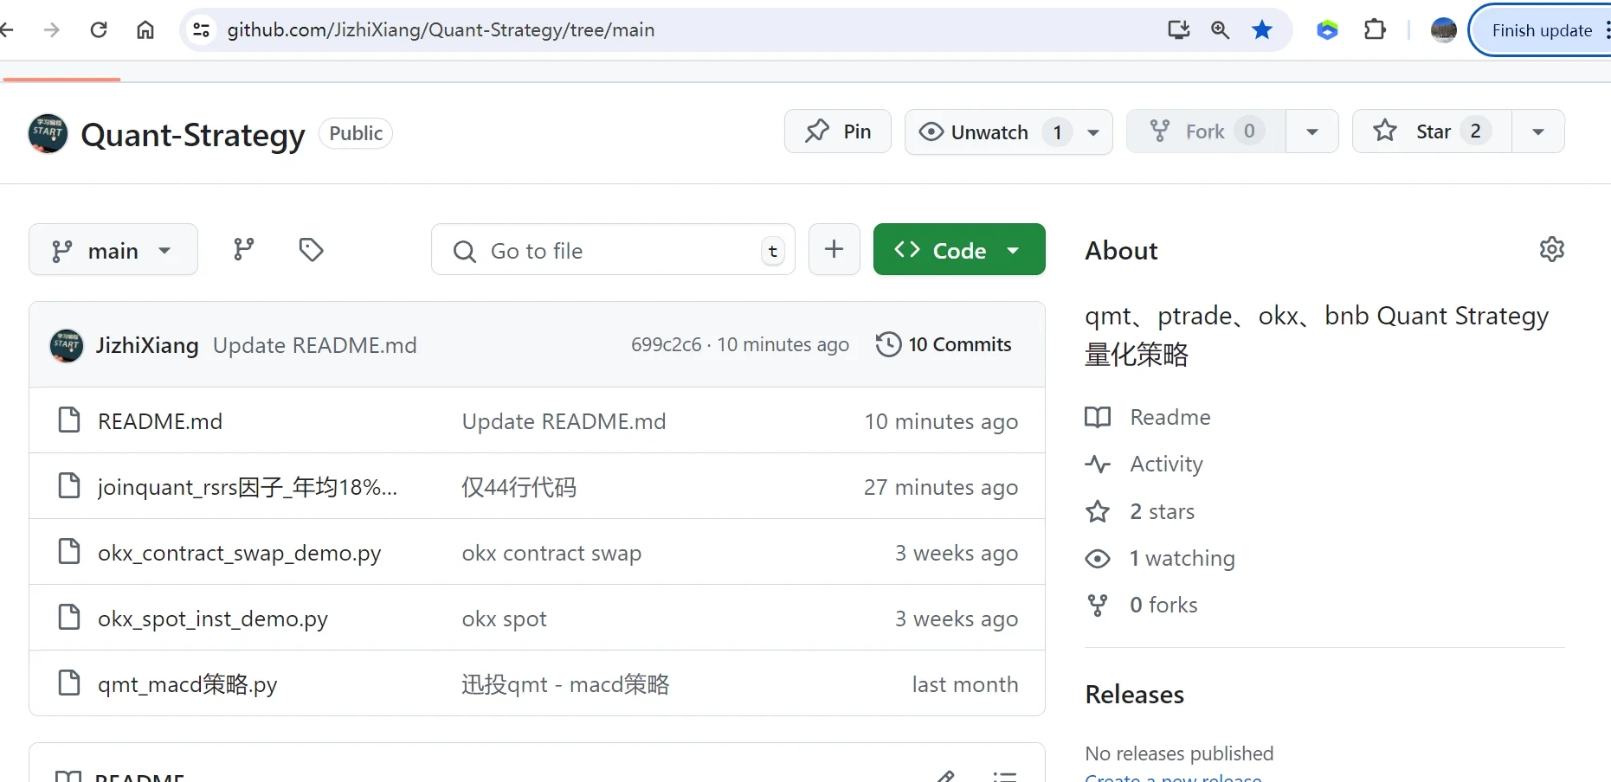The height and width of the screenshot is (782, 1611).
Task: Open okx_contract_swap_demo.py file
Action: click(x=240, y=553)
